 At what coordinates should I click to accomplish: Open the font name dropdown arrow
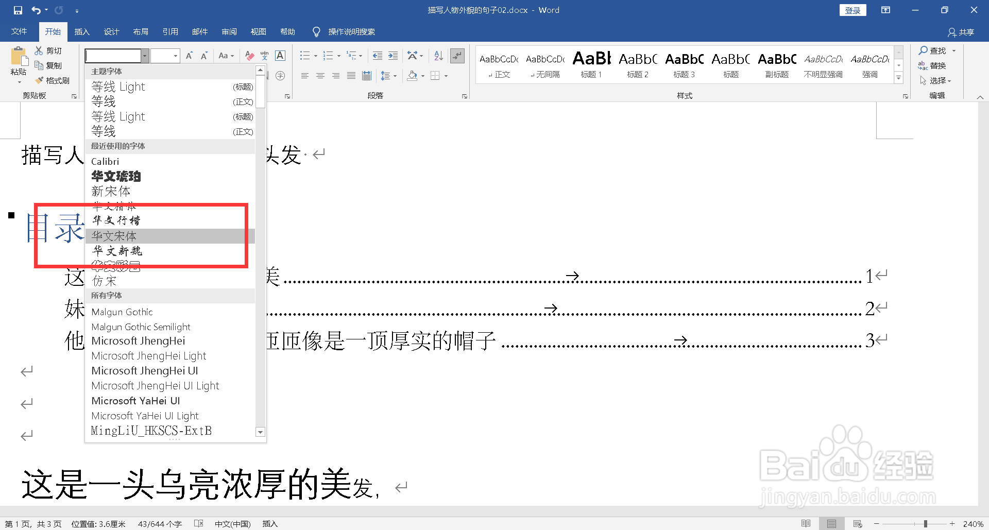[145, 56]
